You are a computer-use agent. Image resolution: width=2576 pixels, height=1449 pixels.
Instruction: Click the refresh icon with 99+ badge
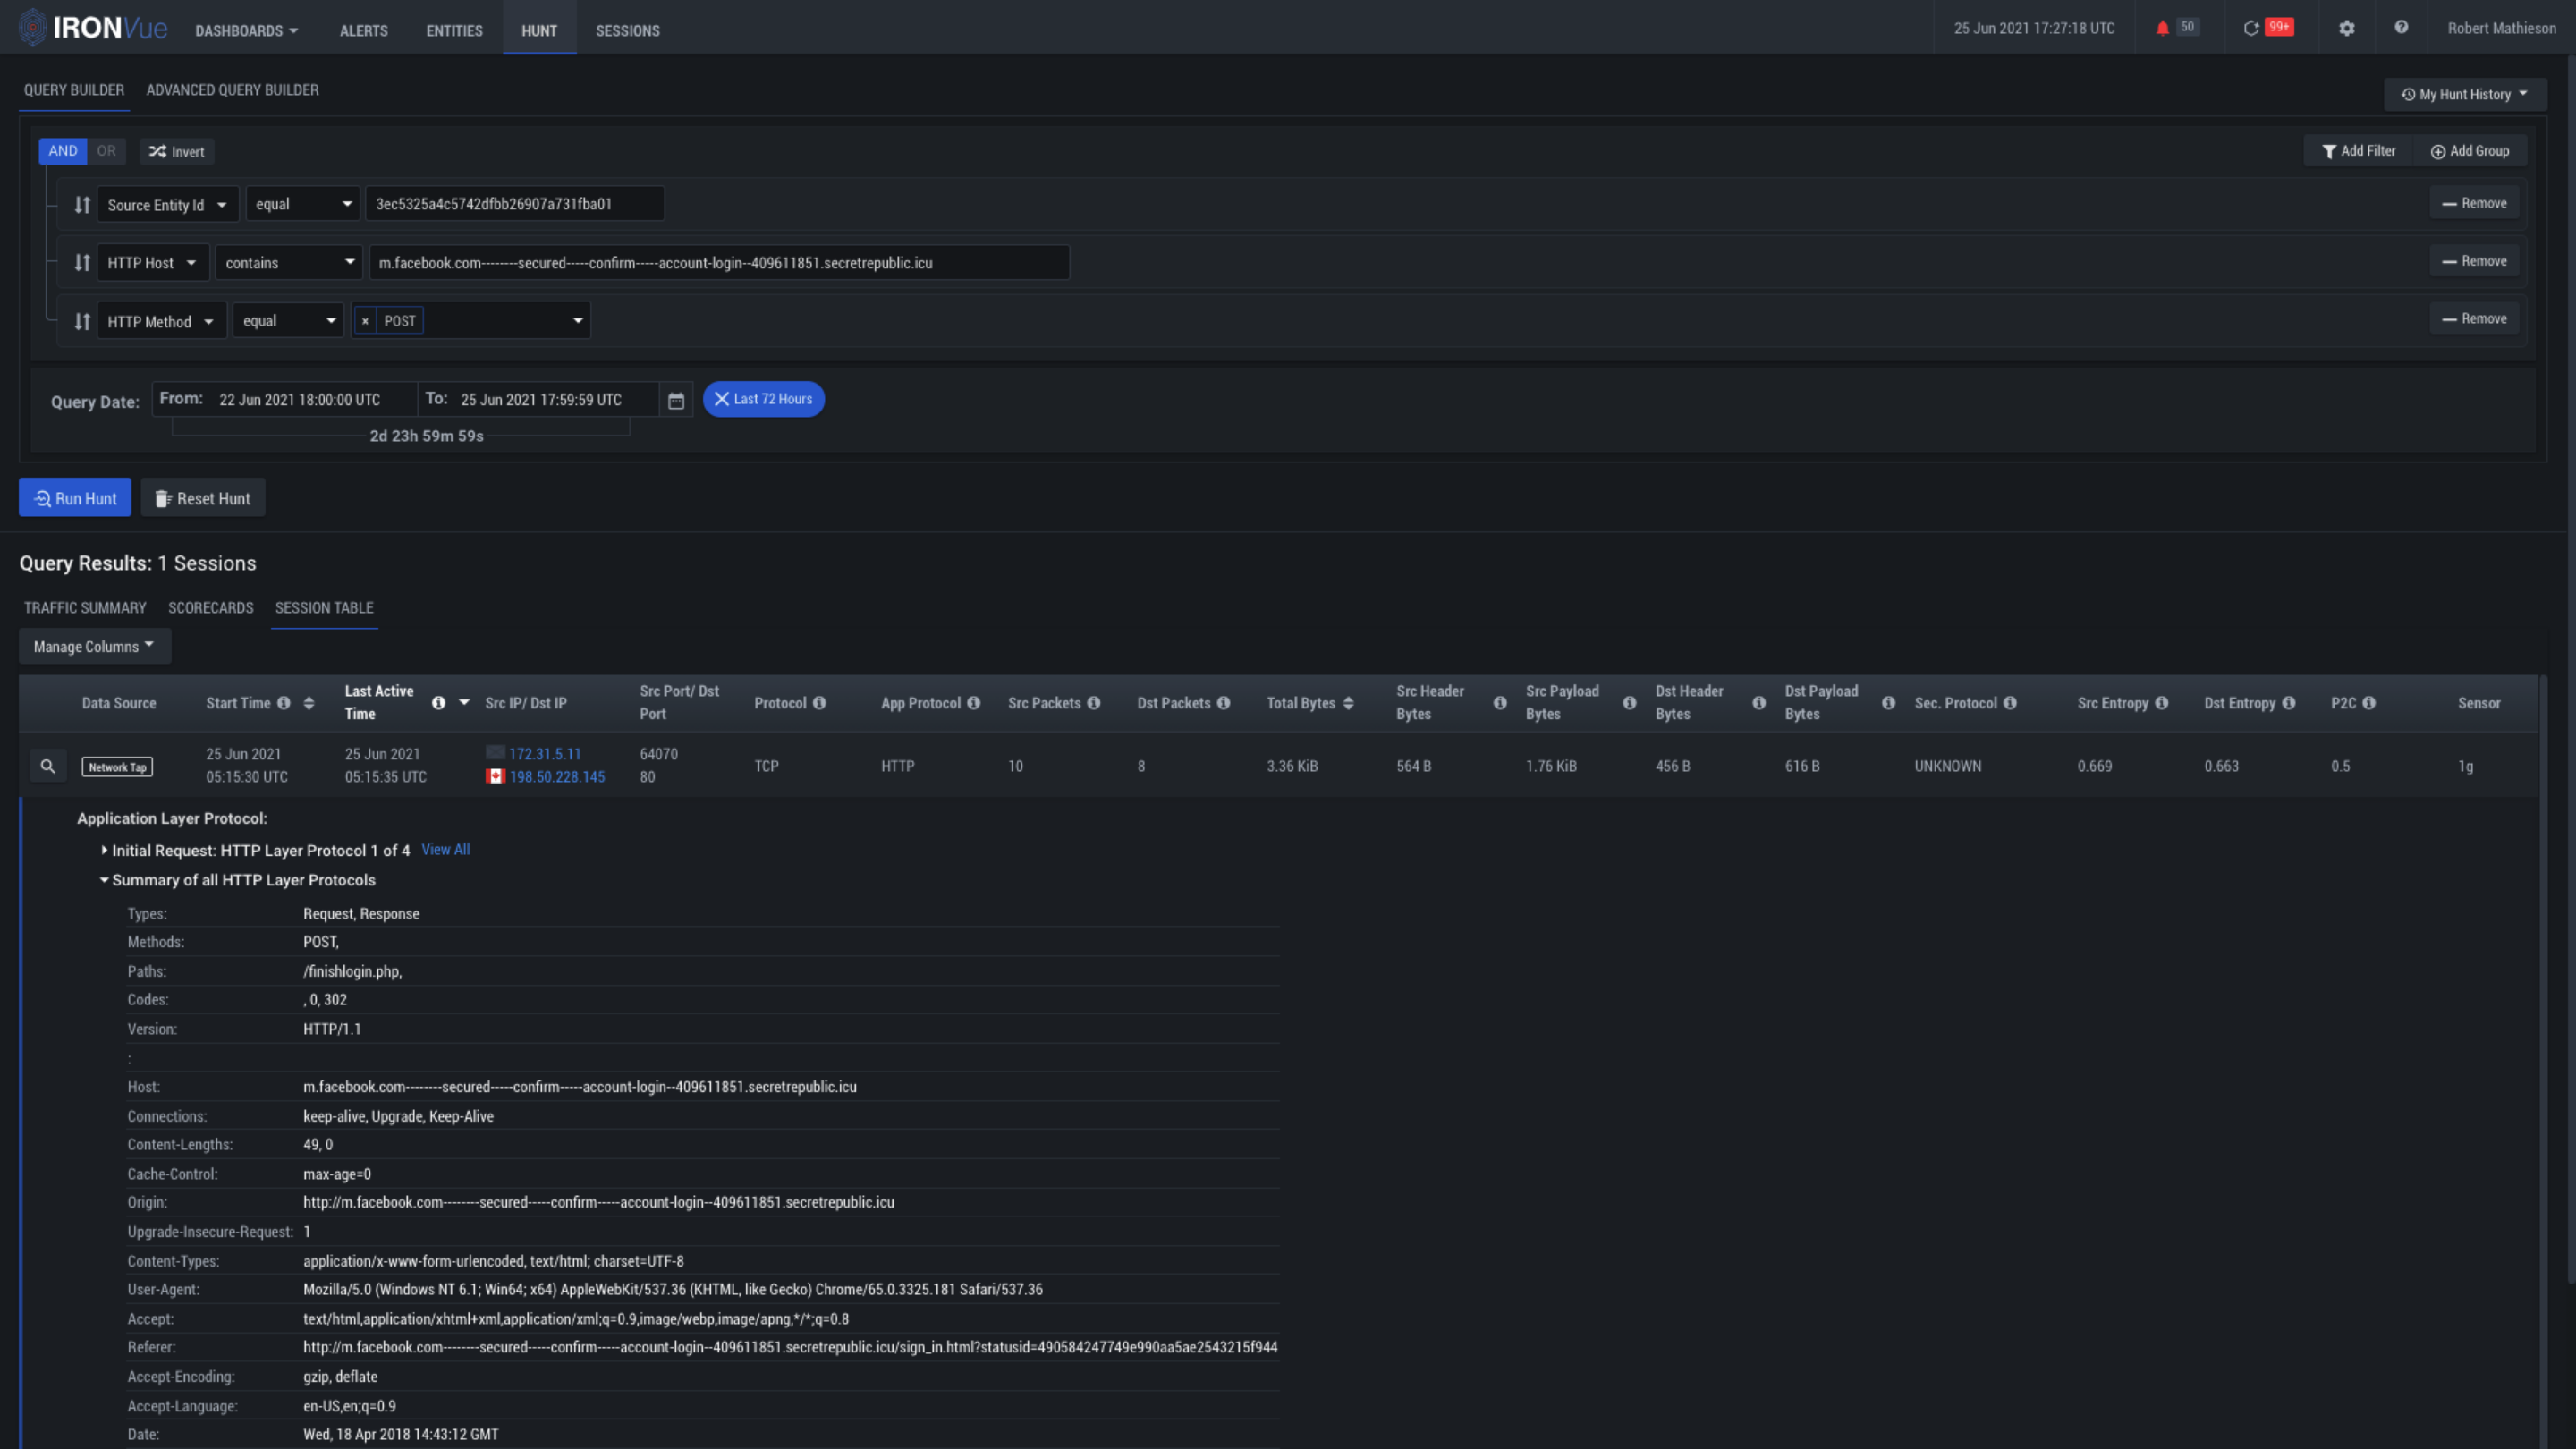tap(2251, 28)
